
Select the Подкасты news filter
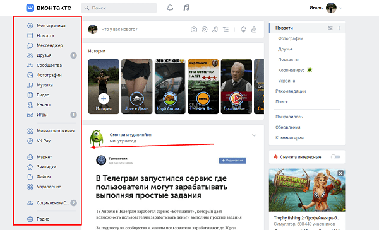click(288, 60)
